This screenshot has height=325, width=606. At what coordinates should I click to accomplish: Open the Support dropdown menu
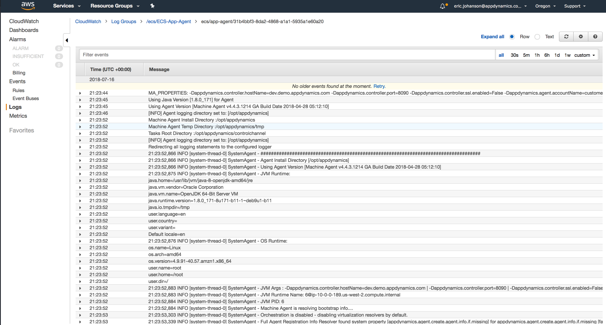point(574,6)
